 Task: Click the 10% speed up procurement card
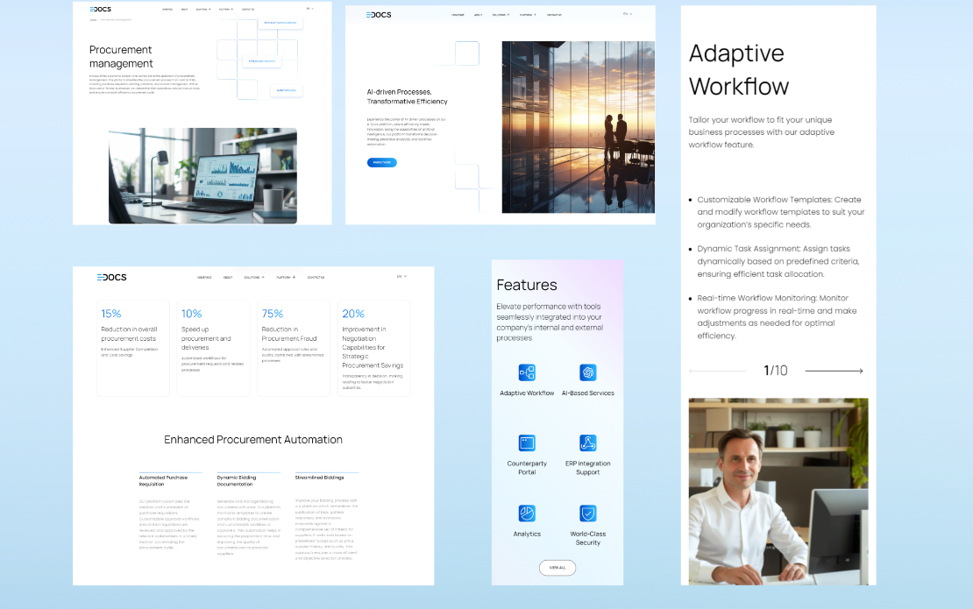213,348
